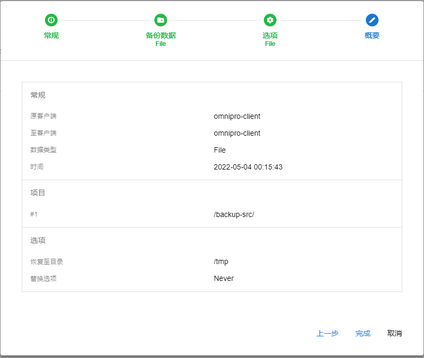Select item #1 path /backup-src/
424x358 pixels.
click(x=234, y=214)
